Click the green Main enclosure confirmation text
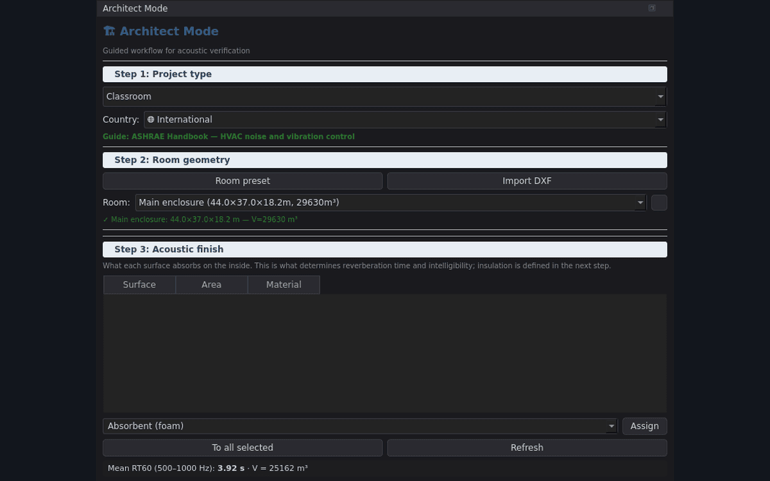 point(200,219)
